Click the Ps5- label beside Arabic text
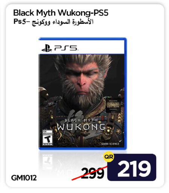The image size is (169, 193). pyautogui.click(x=21, y=21)
